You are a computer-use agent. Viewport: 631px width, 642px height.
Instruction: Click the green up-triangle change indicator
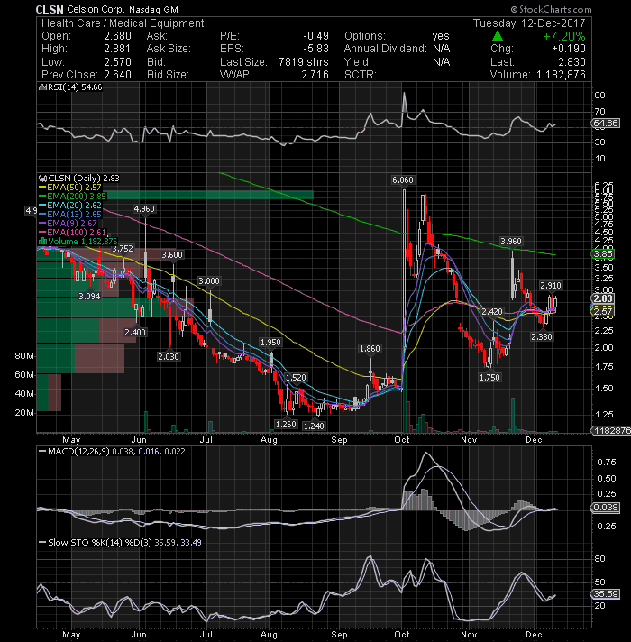click(498, 36)
